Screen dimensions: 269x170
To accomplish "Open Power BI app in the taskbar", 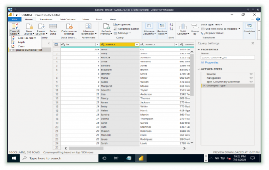I will [x=141, y=158].
